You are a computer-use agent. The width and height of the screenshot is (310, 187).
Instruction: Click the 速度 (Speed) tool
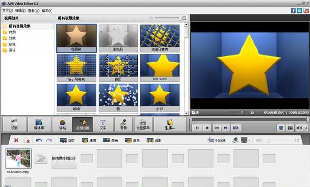point(89,140)
